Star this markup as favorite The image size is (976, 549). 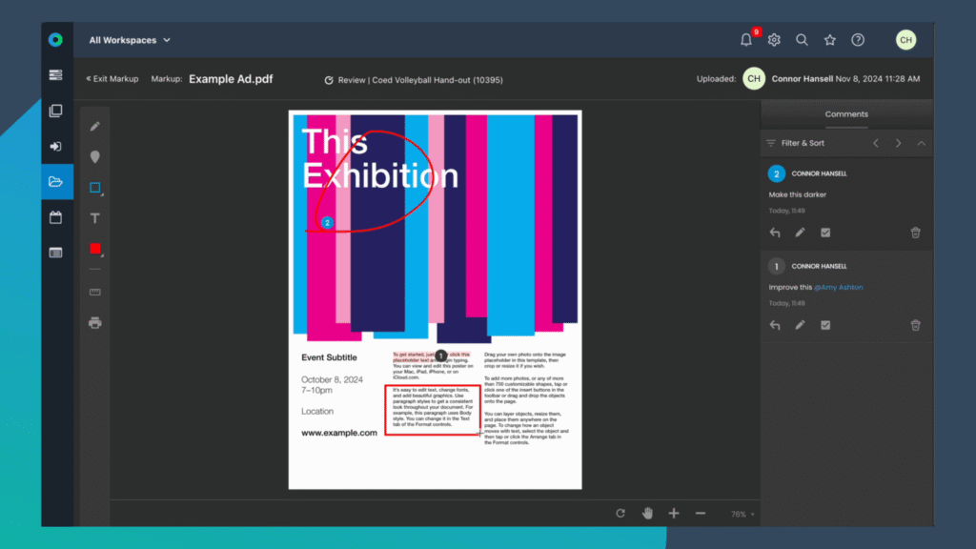[x=829, y=39]
